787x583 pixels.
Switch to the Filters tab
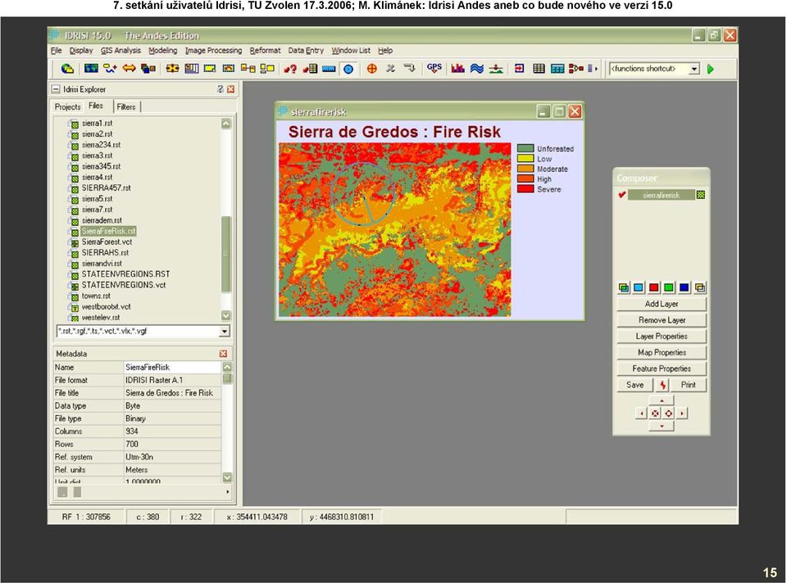pos(126,106)
